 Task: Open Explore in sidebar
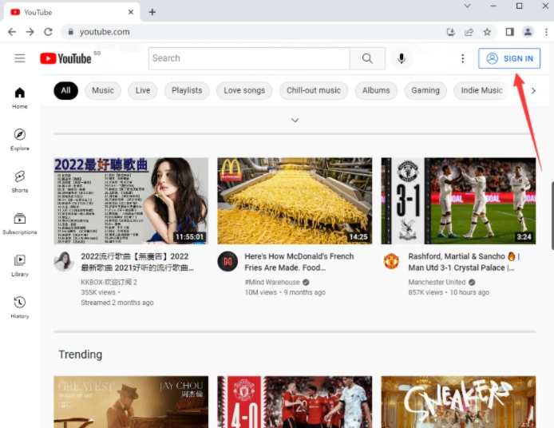click(20, 140)
